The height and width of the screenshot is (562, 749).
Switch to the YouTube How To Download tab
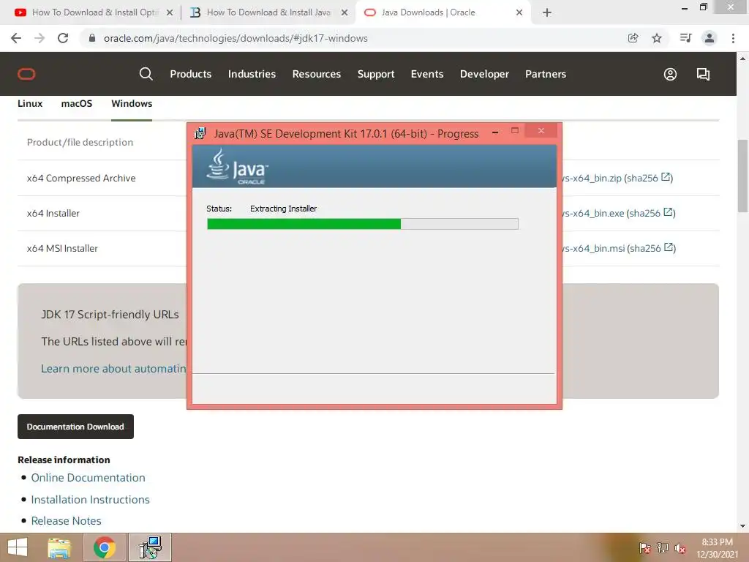(94, 12)
